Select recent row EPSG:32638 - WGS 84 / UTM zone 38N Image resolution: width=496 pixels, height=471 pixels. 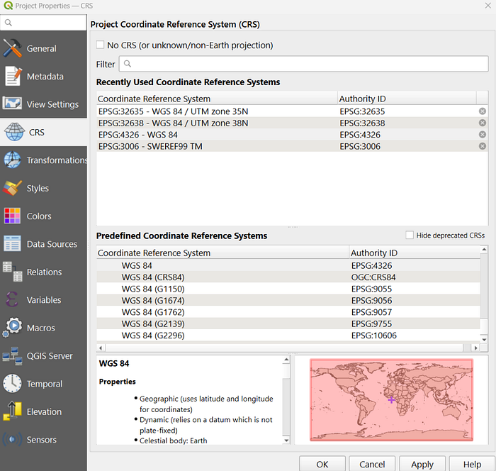coord(292,123)
